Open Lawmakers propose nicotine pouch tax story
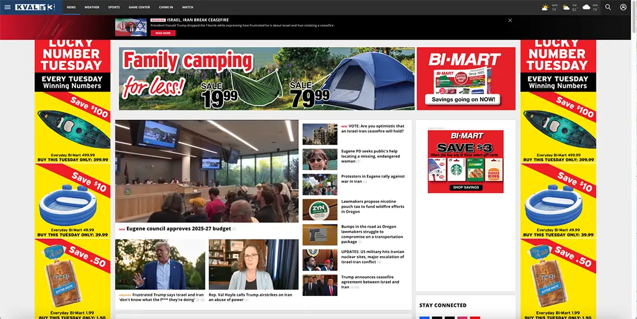Image resolution: width=637 pixels, height=319 pixels. pyautogui.click(x=372, y=206)
